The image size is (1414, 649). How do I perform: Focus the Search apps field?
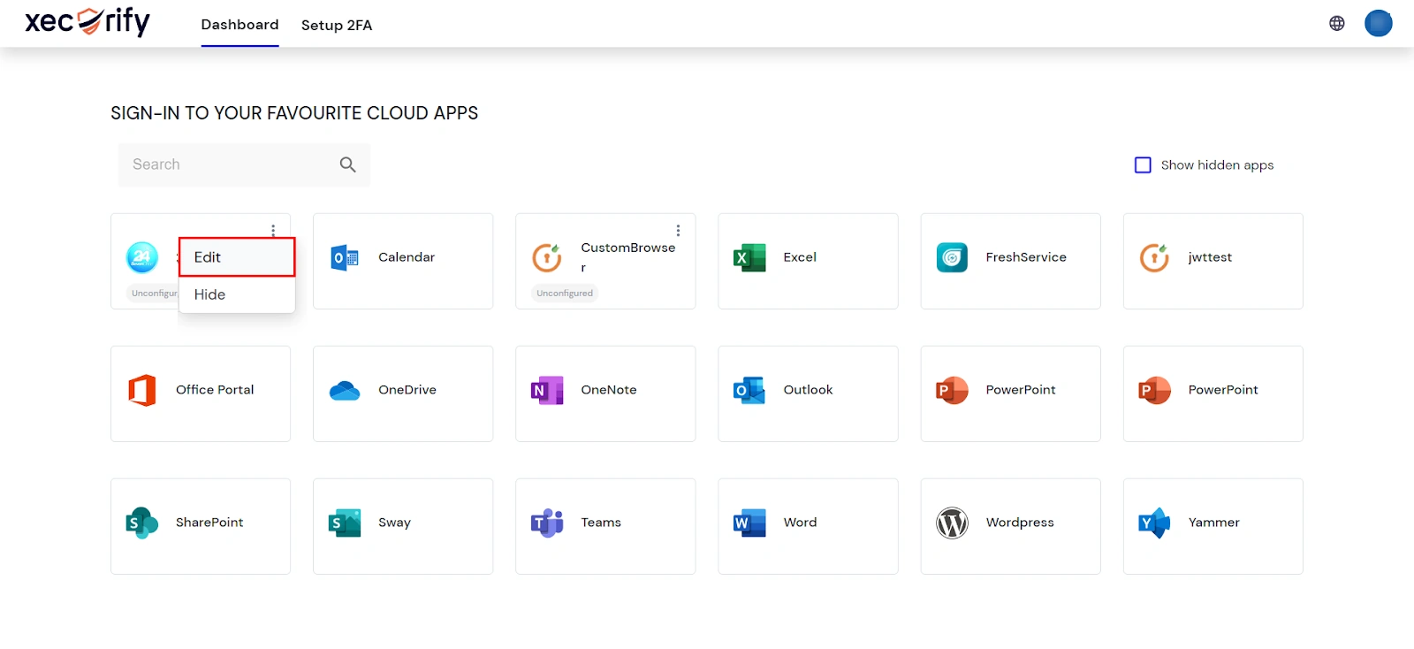(244, 164)
